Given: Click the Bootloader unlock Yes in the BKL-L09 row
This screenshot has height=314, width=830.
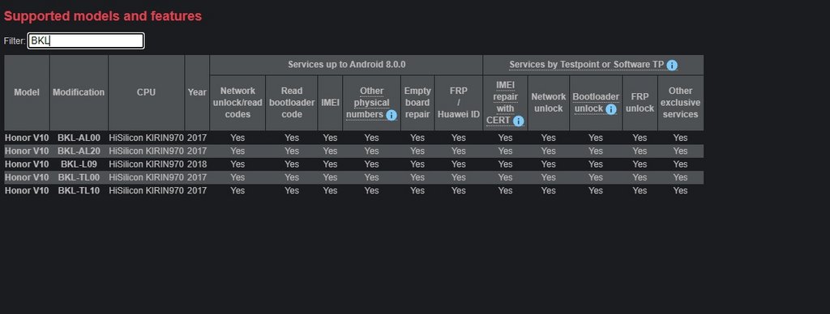Looking at the screenshot, I should [596, 164].
